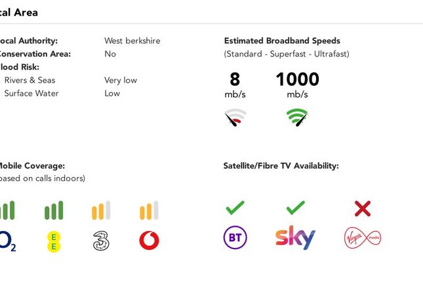
Task: Click the West berkshire authority value
Action: pos(132,41)
